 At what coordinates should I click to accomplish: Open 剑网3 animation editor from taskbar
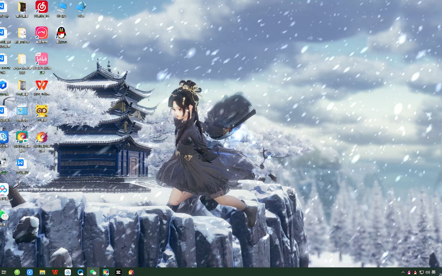[x=106, y=272]
